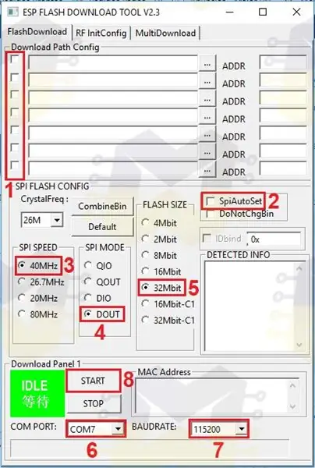Select 26.7MHz SPI speed
Screen dimensions: 315x468
22,282
